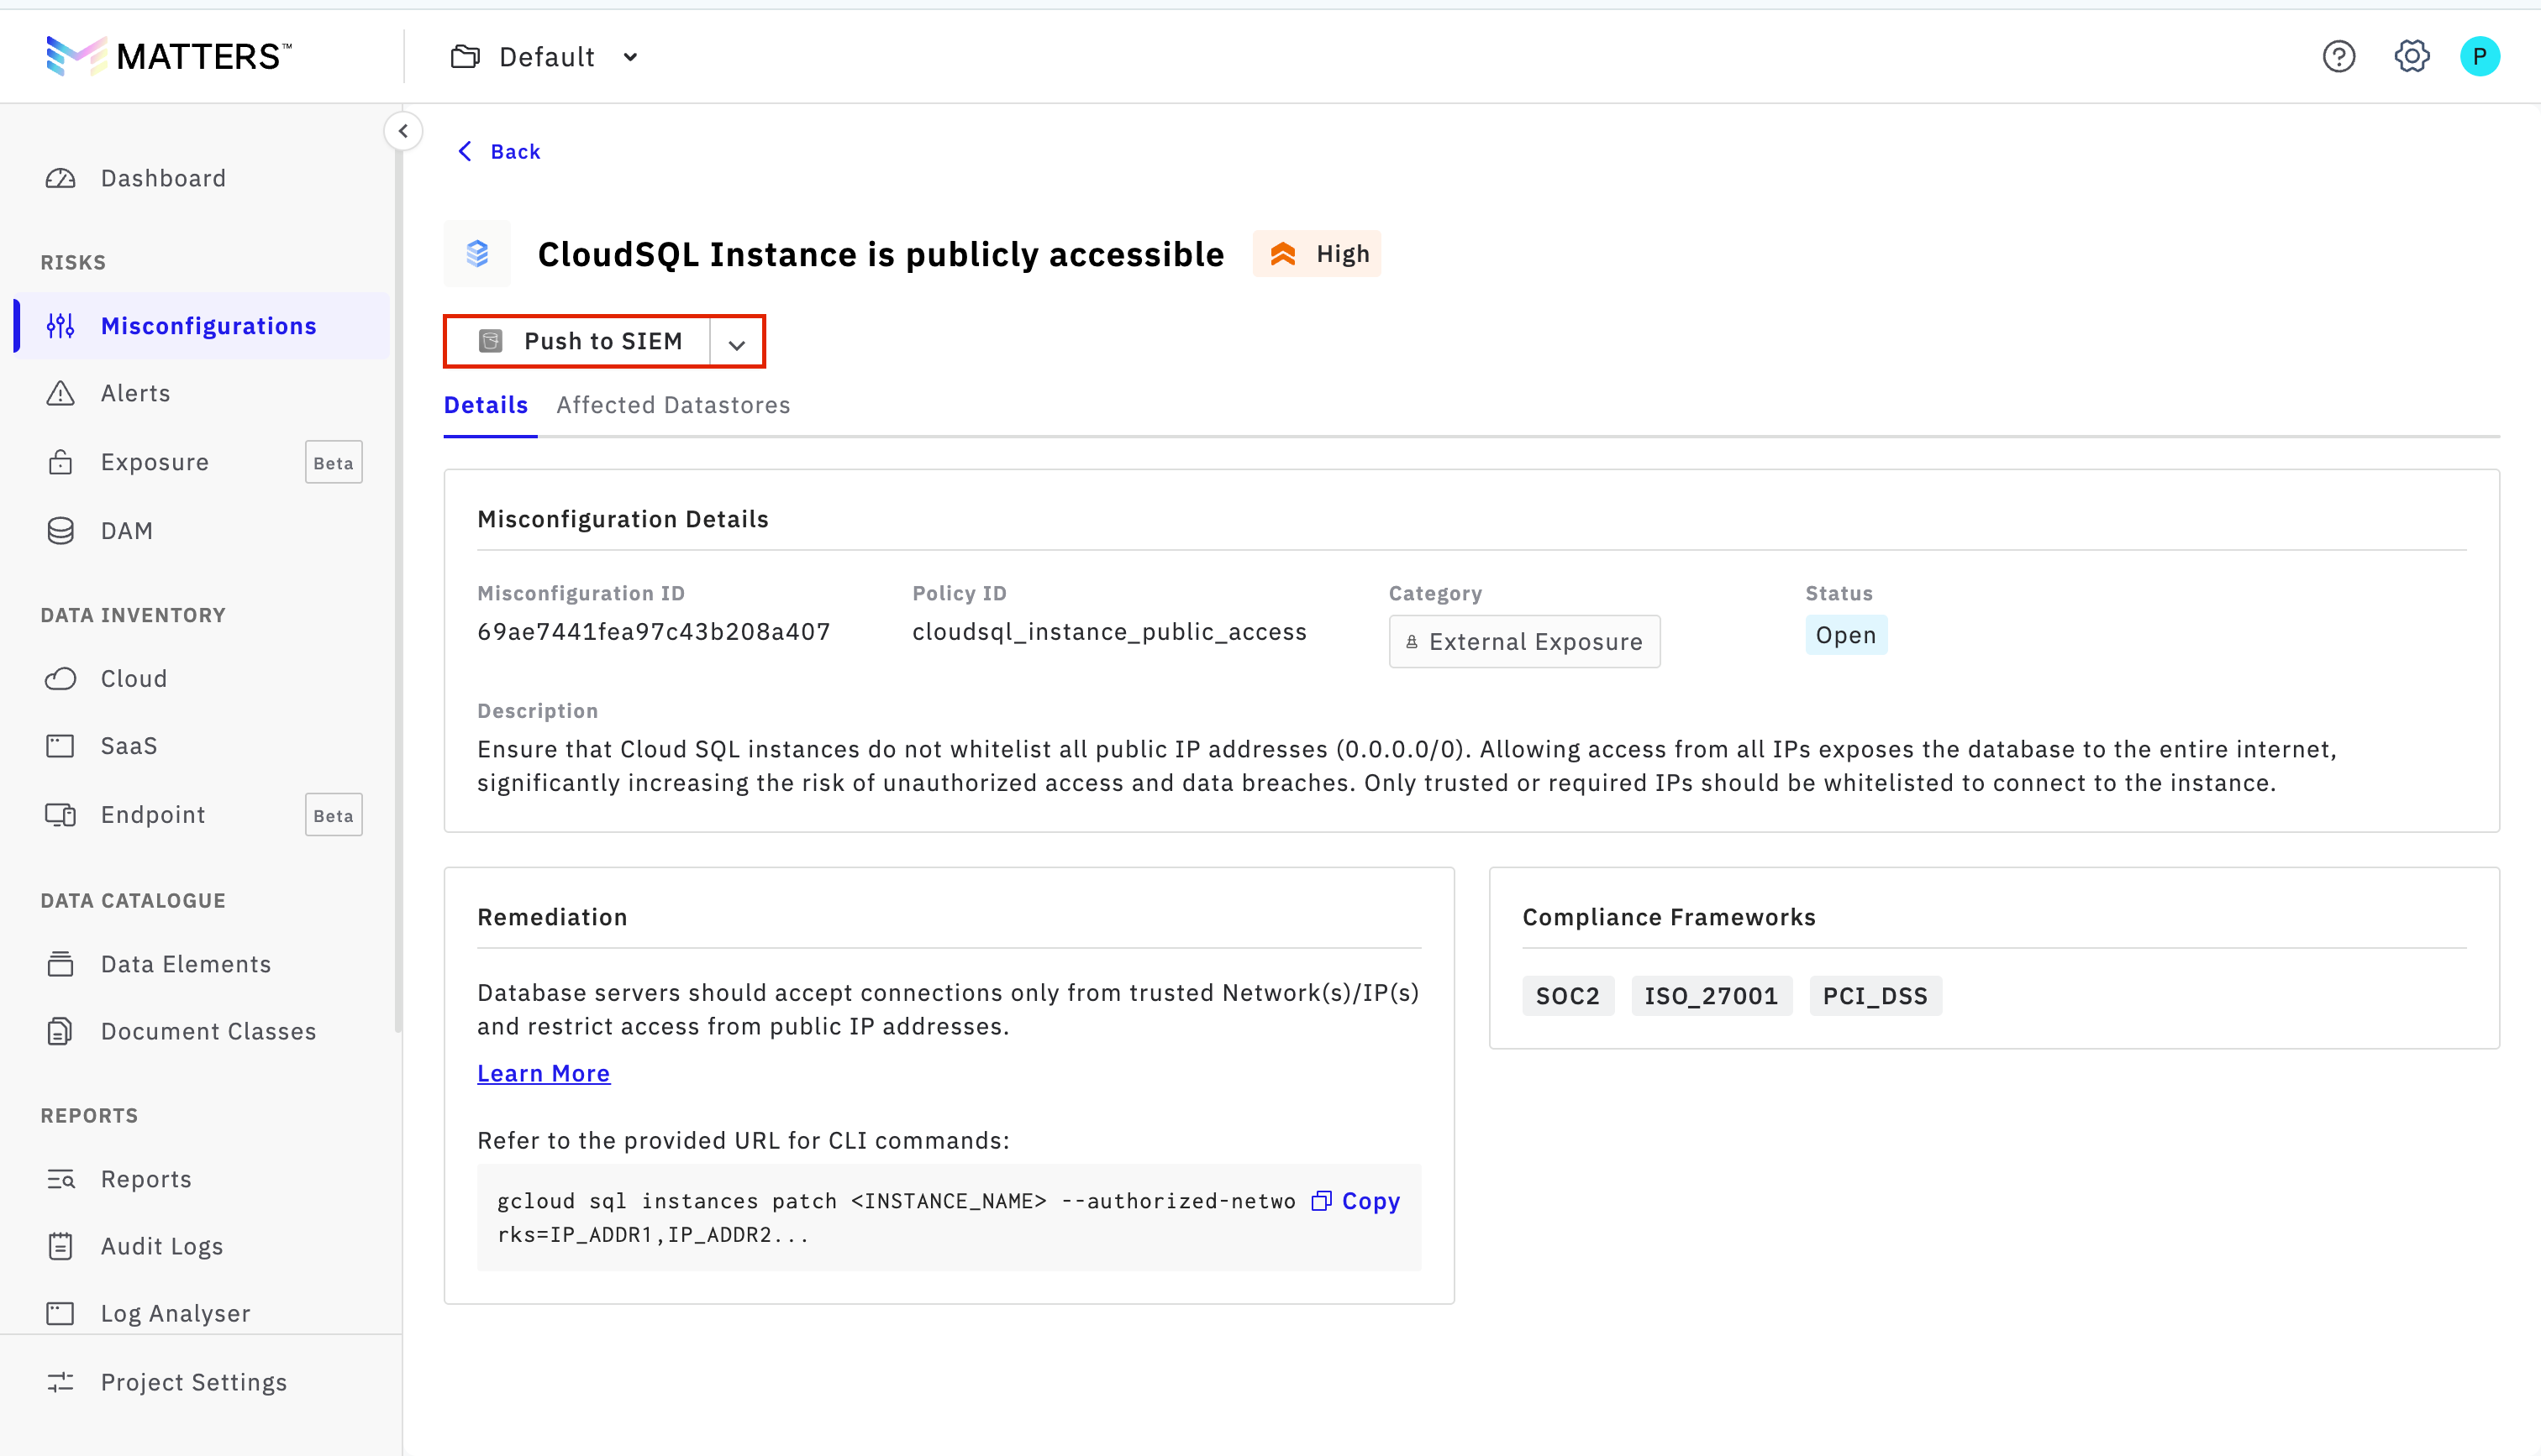This screenshot has height=1456, width=2541.
Task: Open the Learn More remediation link
Action: (x=543, y=1073)
